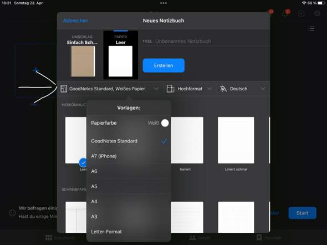This screenshot has height=245, width=327.
Task: Click the orientation icon beside Hochformat
Action: [170, 89]
